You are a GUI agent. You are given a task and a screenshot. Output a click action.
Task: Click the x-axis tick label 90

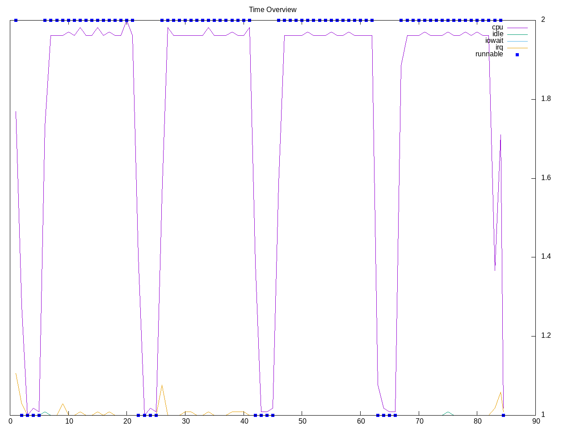click(x=535, y=421)
